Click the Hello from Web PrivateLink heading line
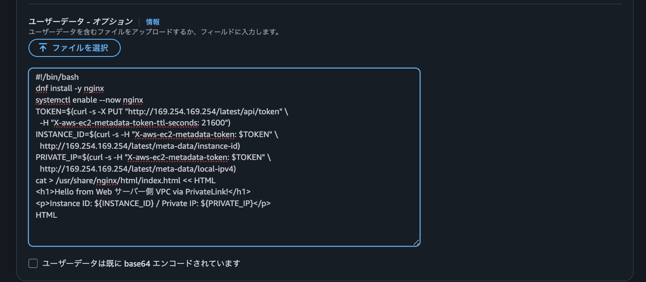 143,191
